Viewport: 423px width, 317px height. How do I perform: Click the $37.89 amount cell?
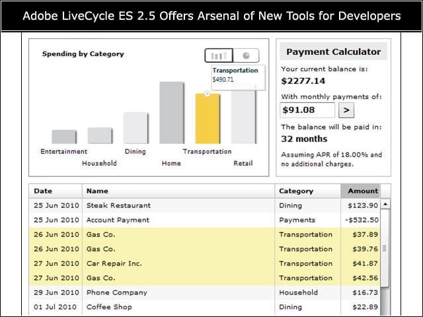tap(365, 234)
